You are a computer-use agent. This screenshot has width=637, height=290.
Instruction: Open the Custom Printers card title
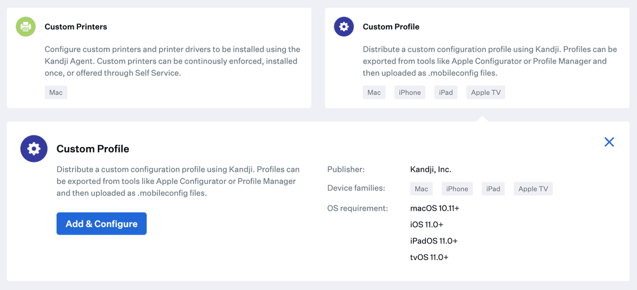coord(76,26)
